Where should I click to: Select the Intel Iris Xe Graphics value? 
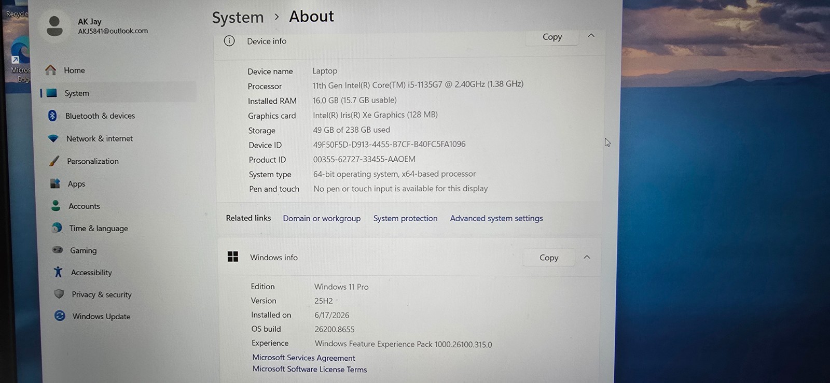tap(375, 115)
